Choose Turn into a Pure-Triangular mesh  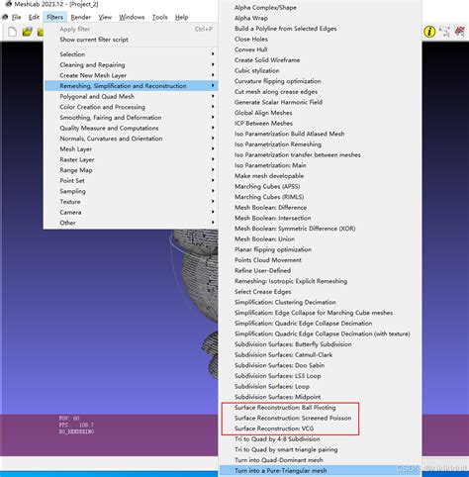coord(280,470)
